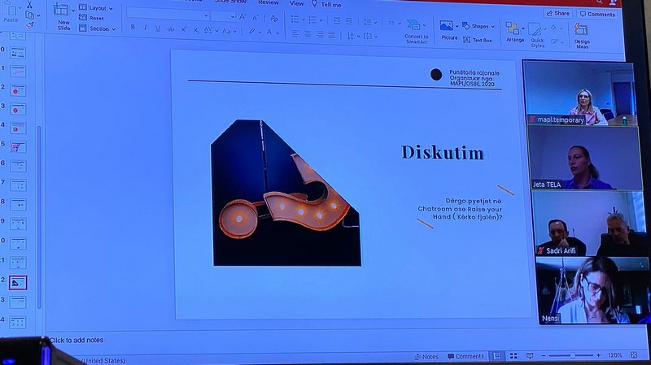This screenshot has width=651, height=365.
Task: Click the Fit Slide to Window icon
Action: 634,355
